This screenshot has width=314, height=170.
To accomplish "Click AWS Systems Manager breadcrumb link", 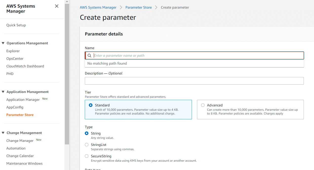I will pyautogui.click(x=98, y=7).
